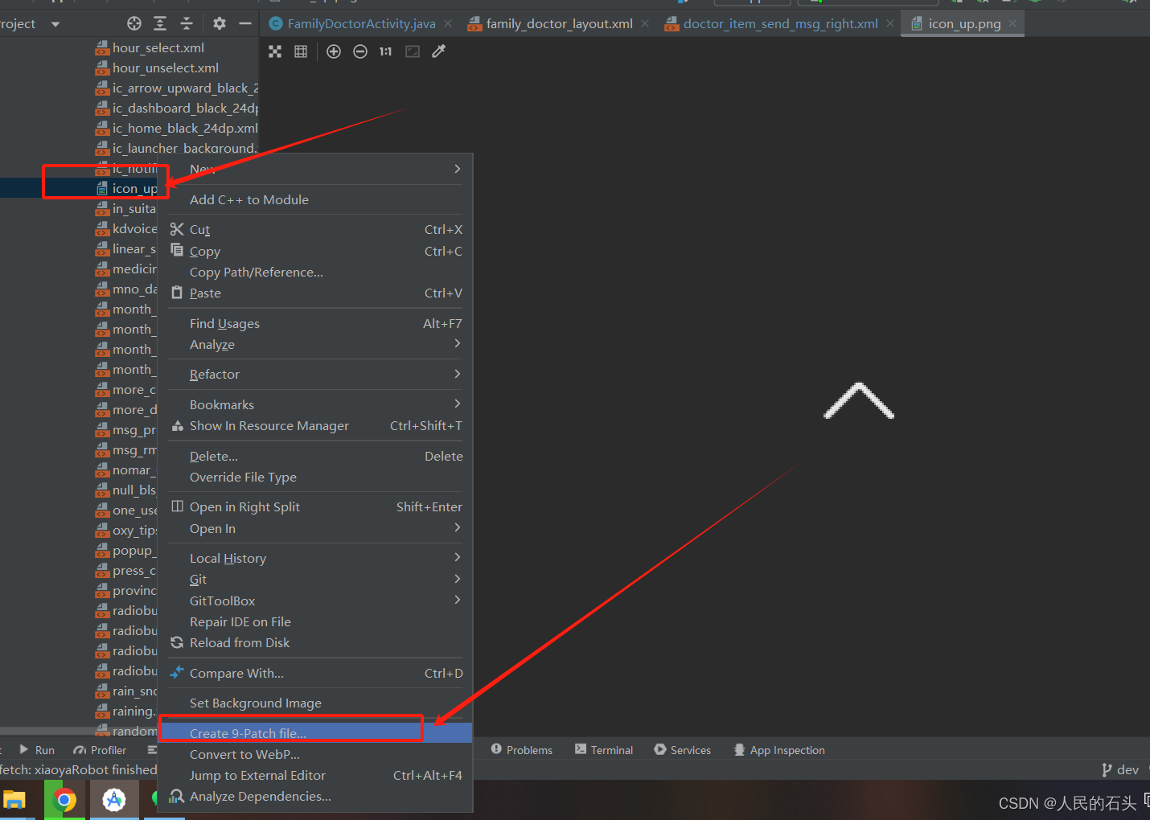Viewport: 1150px width, 820px height.
Task: Zoom in on the icon_up.png image
Action: click(334, 51)
